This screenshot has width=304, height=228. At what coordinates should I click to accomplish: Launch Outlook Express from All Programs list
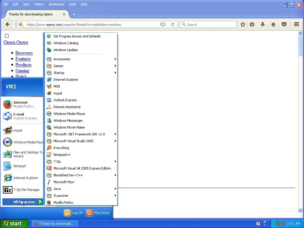[x=81, y=100]
